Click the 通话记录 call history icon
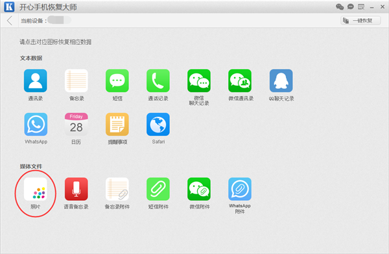 tap(158, 81)
